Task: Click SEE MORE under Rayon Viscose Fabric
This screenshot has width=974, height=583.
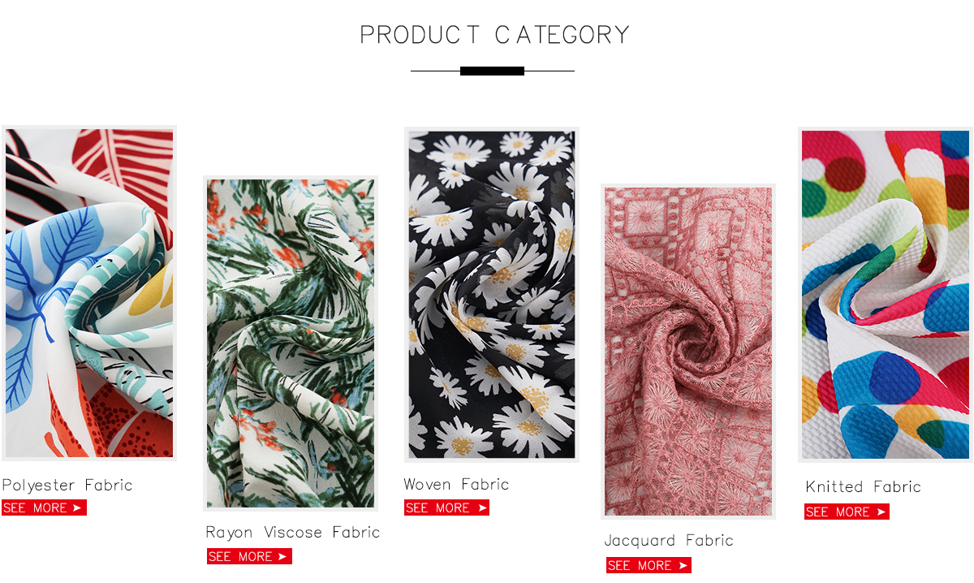Action: click(x=249, y=556)
